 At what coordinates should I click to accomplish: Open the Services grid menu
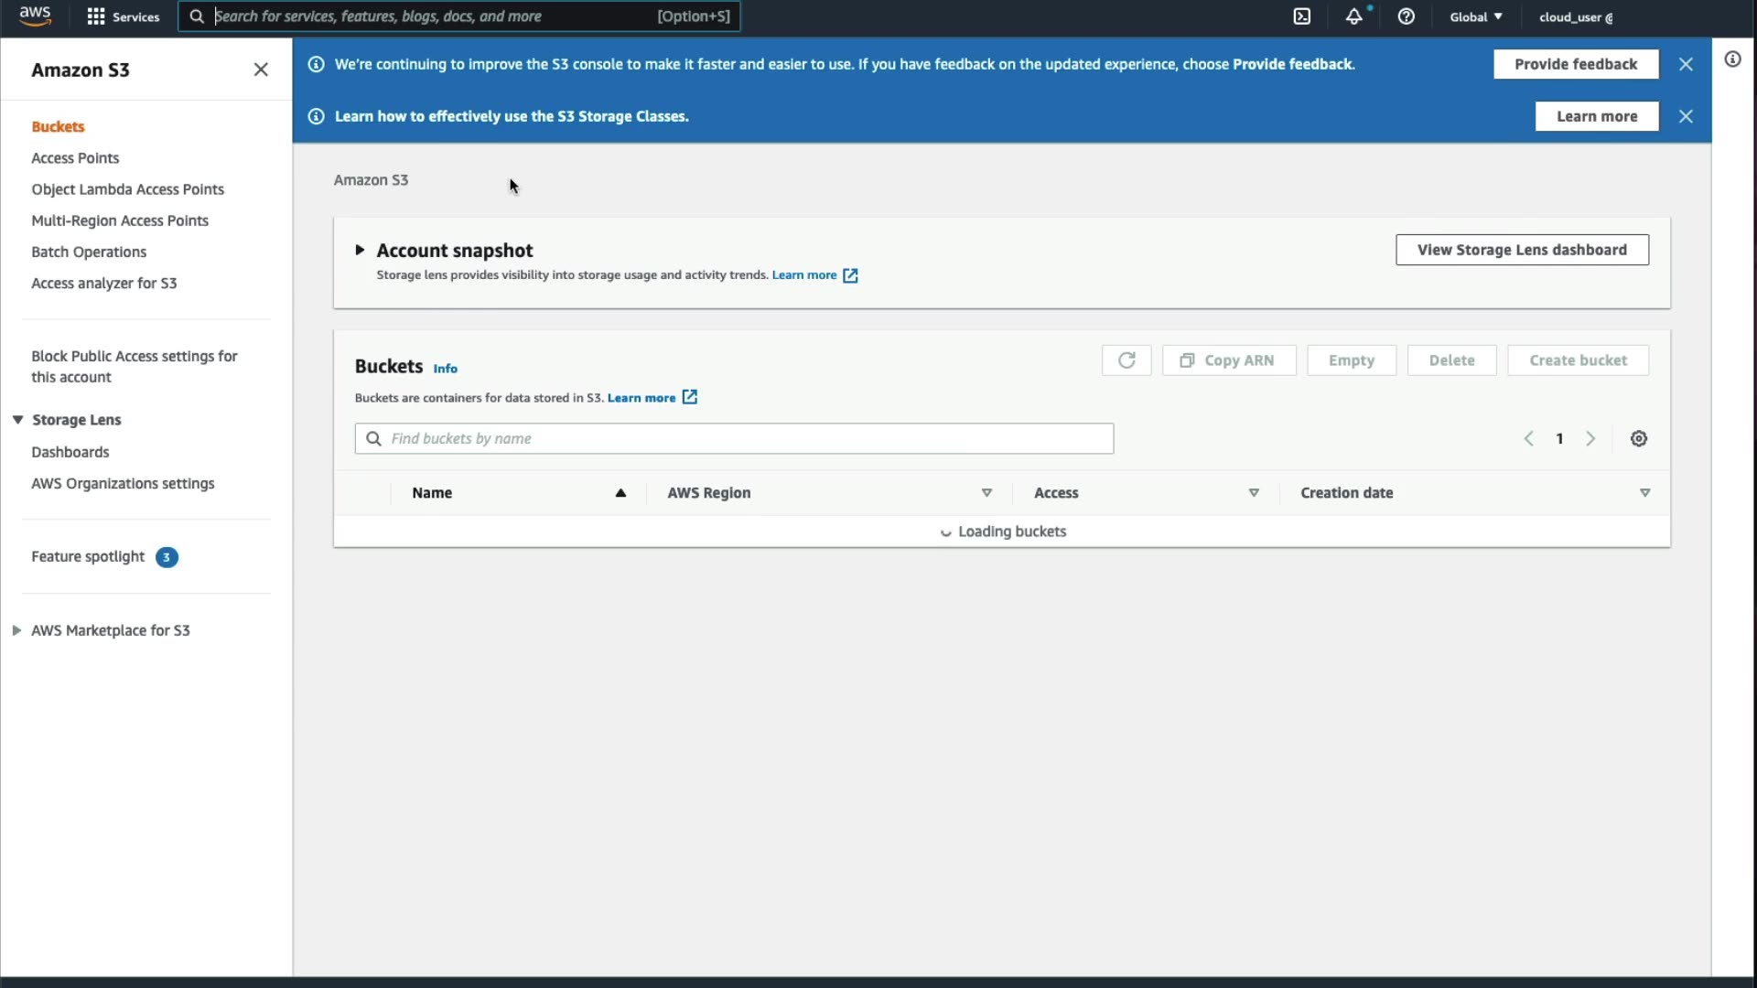pos(123,16)
